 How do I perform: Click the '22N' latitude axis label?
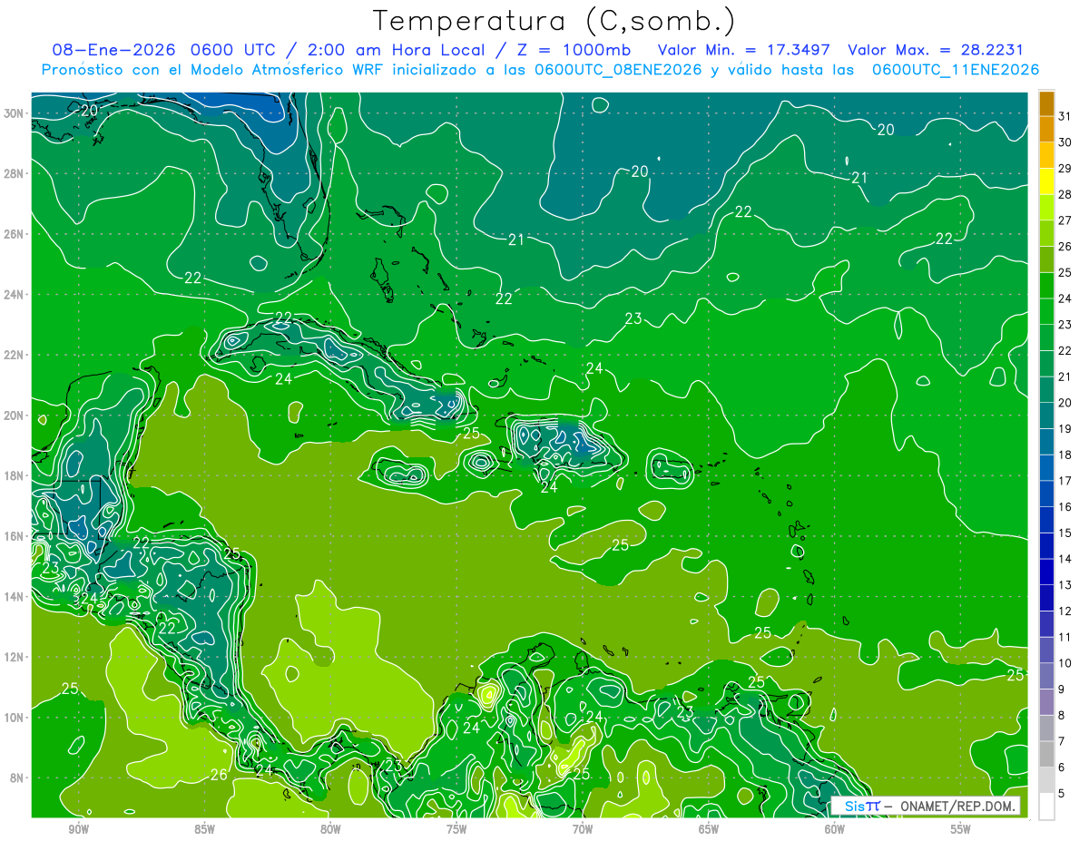13,355
